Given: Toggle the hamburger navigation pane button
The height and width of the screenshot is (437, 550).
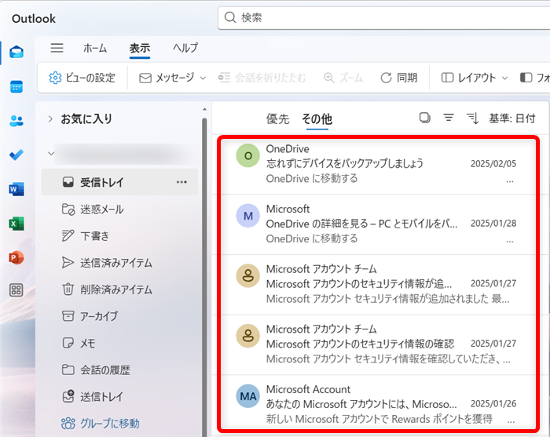Looking at the screenshot, I should (x=57, y=48).
